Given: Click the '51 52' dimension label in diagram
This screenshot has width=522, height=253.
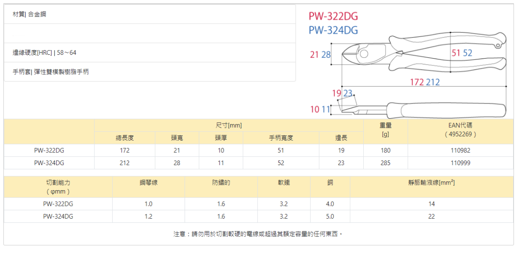Looking at the screenshot, I should (462, 53).
